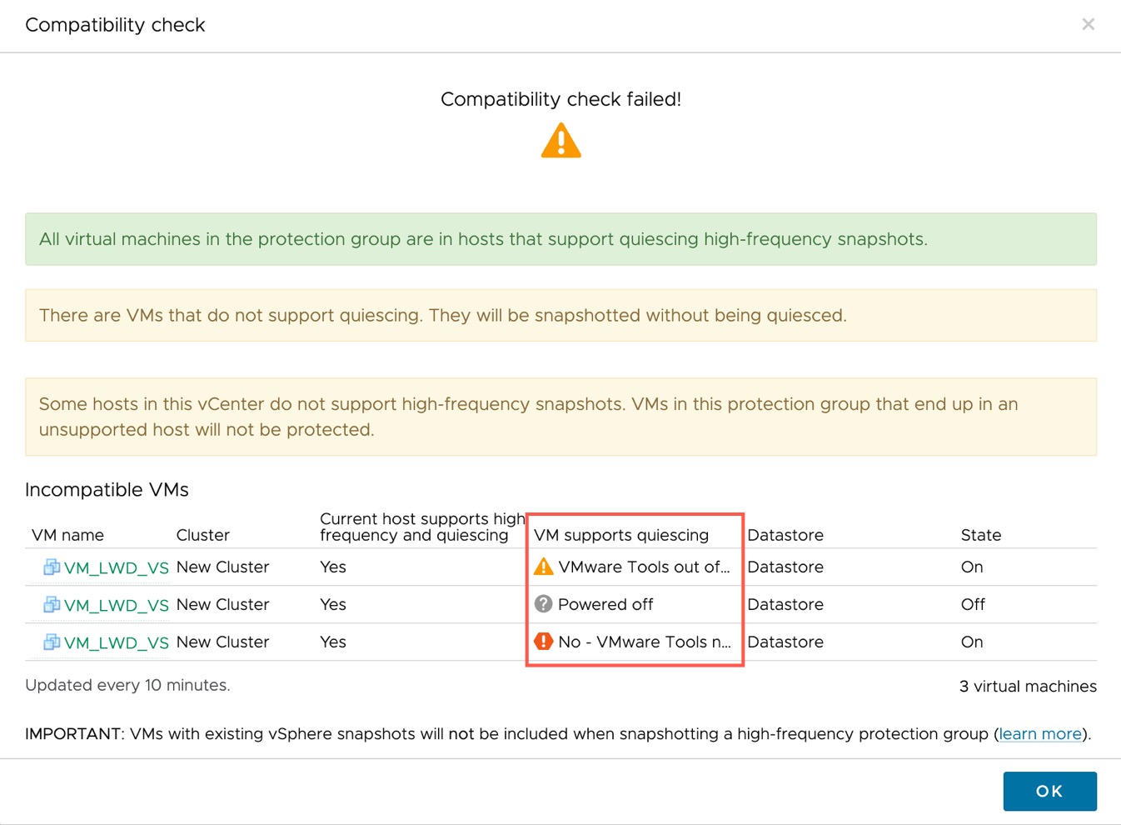Click State 'On' in VMware Tools out of date row
The width and height of the screenshot is (1121, 825).
coord(972,567)
